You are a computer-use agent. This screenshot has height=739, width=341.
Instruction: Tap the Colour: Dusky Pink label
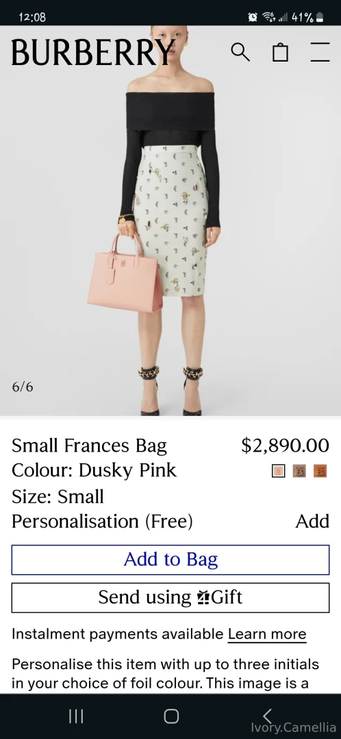pos(94,470)
